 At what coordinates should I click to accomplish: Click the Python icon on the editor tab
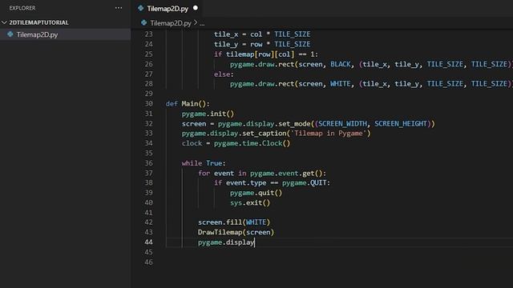[141, 8]
